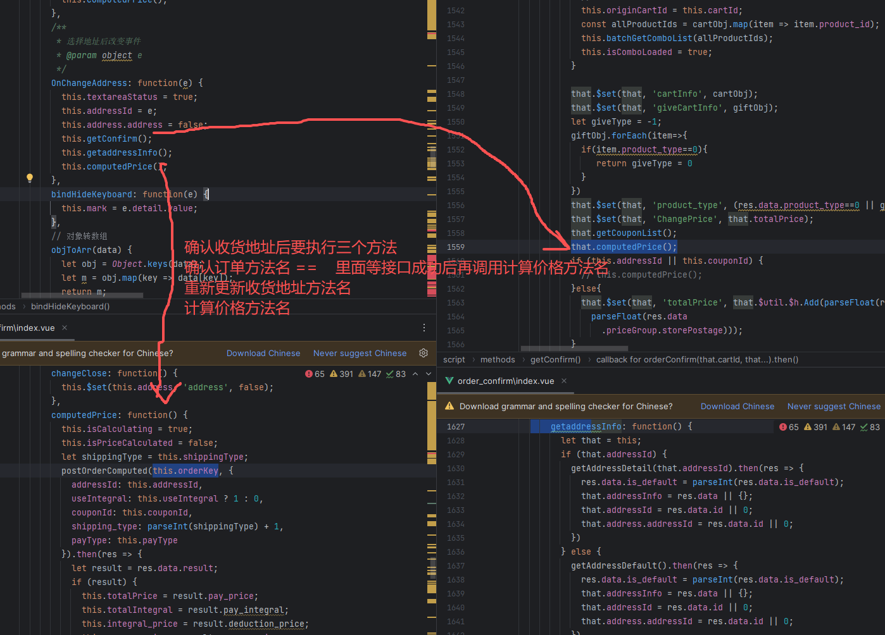Click the red error count 65 in left editor
The image size is (885, 635).
(315, 374)
